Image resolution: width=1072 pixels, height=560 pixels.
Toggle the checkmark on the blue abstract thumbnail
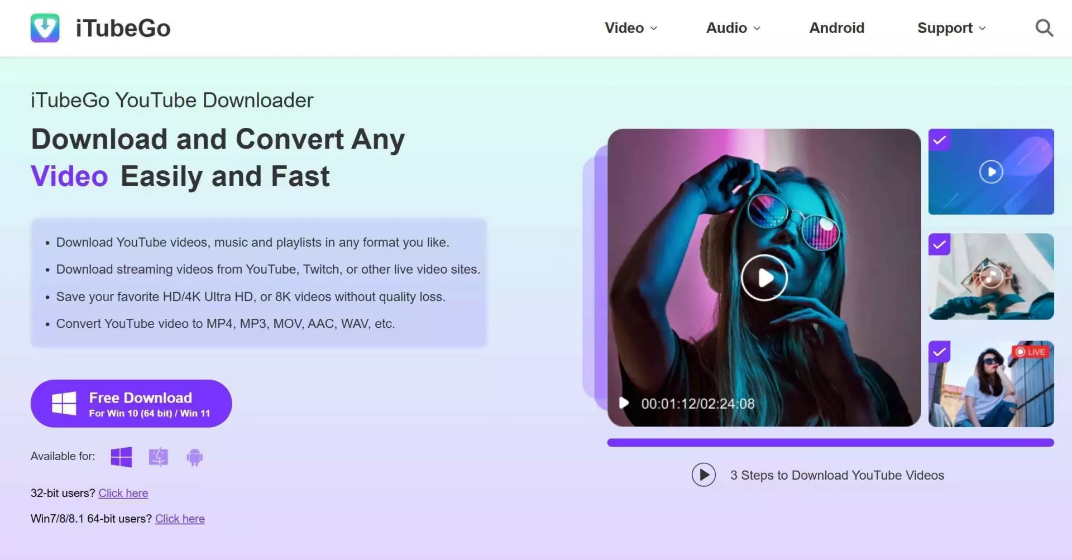[x=940, y=140]
